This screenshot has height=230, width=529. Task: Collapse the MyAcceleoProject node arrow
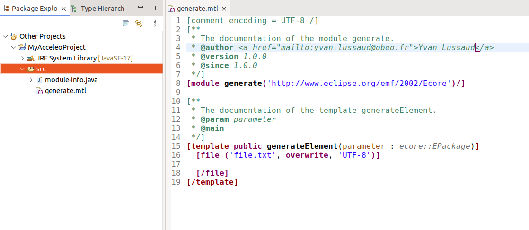(x=14, y=47)
